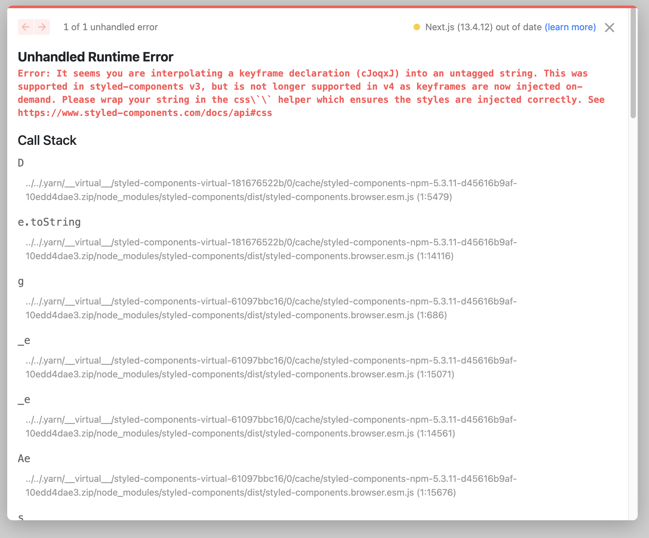Click the yellow out-of-date status dot

(416, 27)
